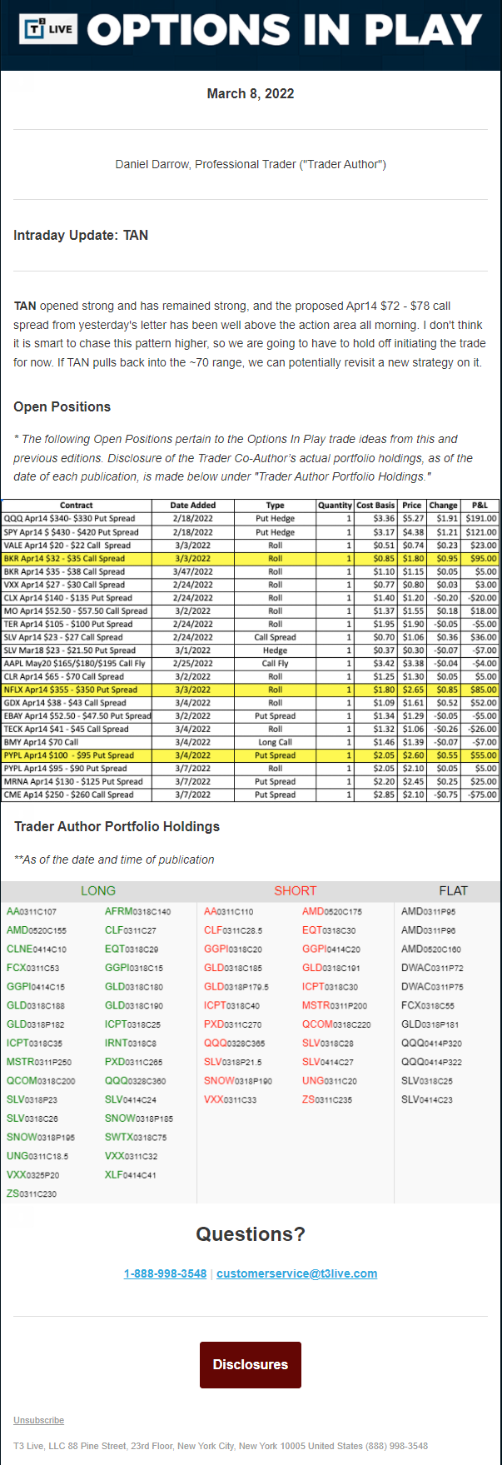The width and height of the screenshot is (502, 1465).
Task: Select the AFRM0318C140 long holding
Action: [x=137, y=911]
